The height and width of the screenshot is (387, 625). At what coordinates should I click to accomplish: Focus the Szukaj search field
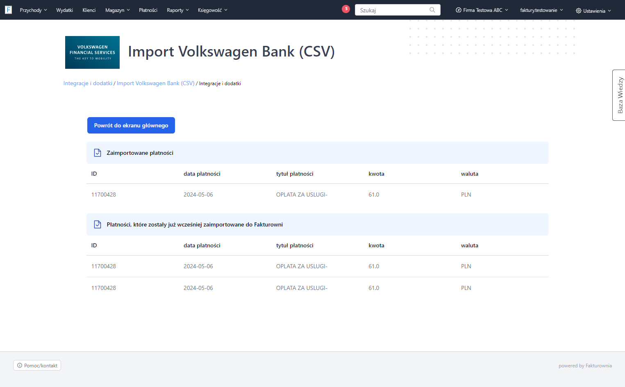click(x=398, y=10)
